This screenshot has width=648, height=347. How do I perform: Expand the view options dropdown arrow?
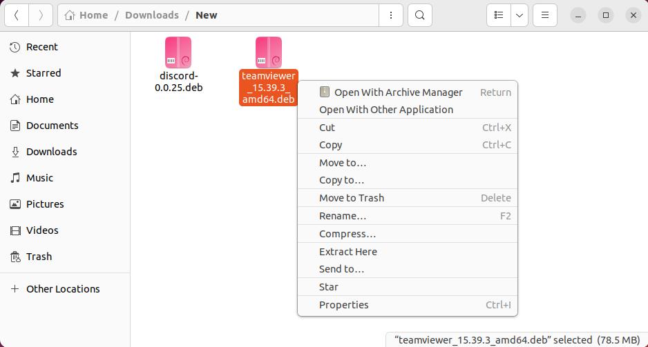point(520,15)
